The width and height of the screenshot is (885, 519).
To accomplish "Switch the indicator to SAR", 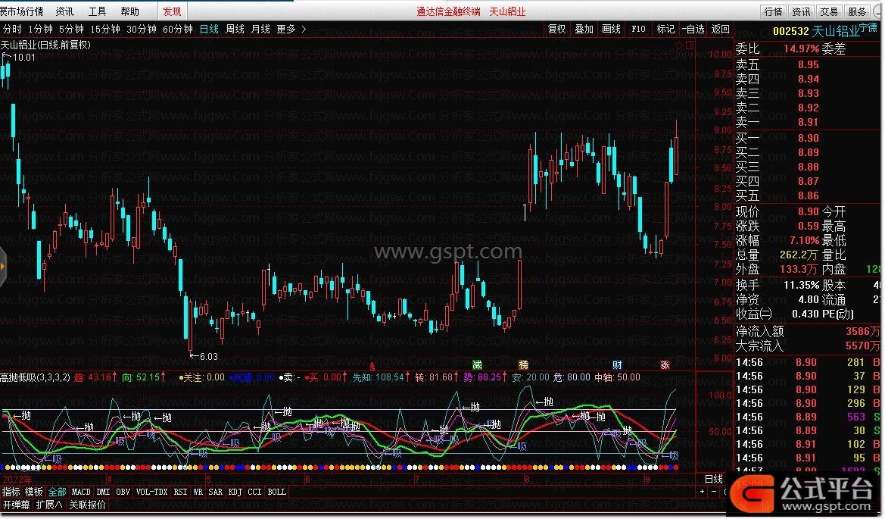I will tap(216, 492).
